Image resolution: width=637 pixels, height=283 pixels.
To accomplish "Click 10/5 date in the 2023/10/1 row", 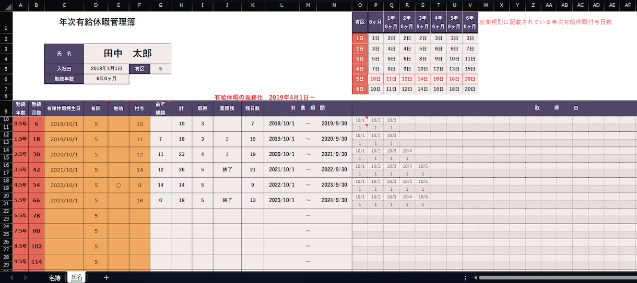I will (423, 197).
